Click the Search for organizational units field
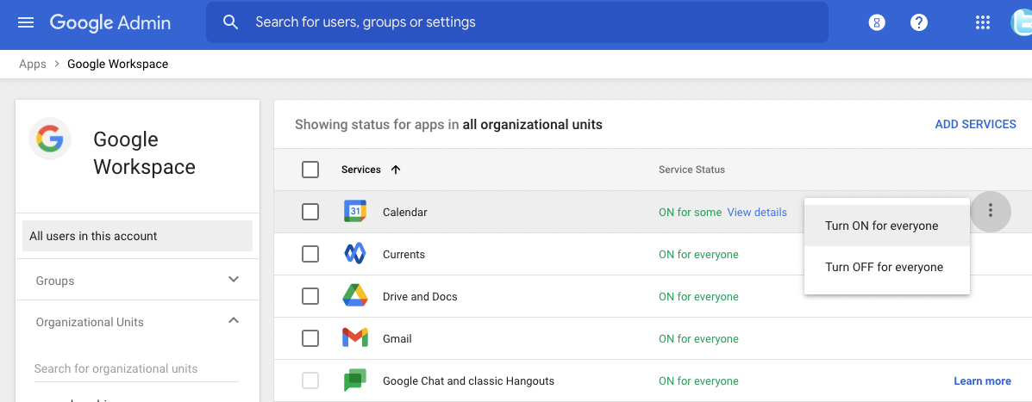The image size is (1032, 402). pos(136,368)
